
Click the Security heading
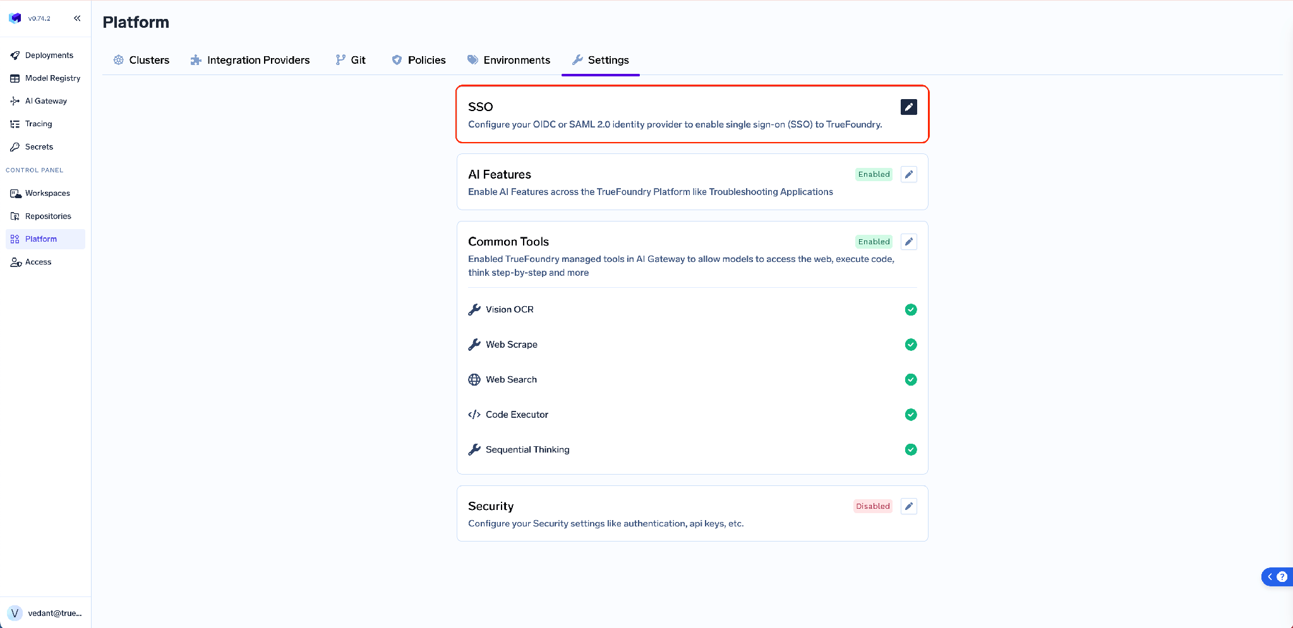[x=491, y=506]
